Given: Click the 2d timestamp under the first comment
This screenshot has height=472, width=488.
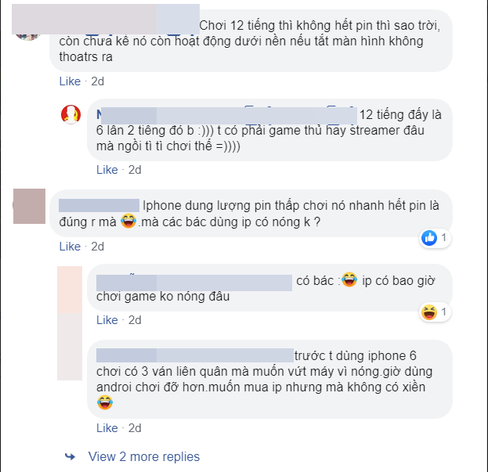Looking at the screenshot, I should [x=97, y=81].
